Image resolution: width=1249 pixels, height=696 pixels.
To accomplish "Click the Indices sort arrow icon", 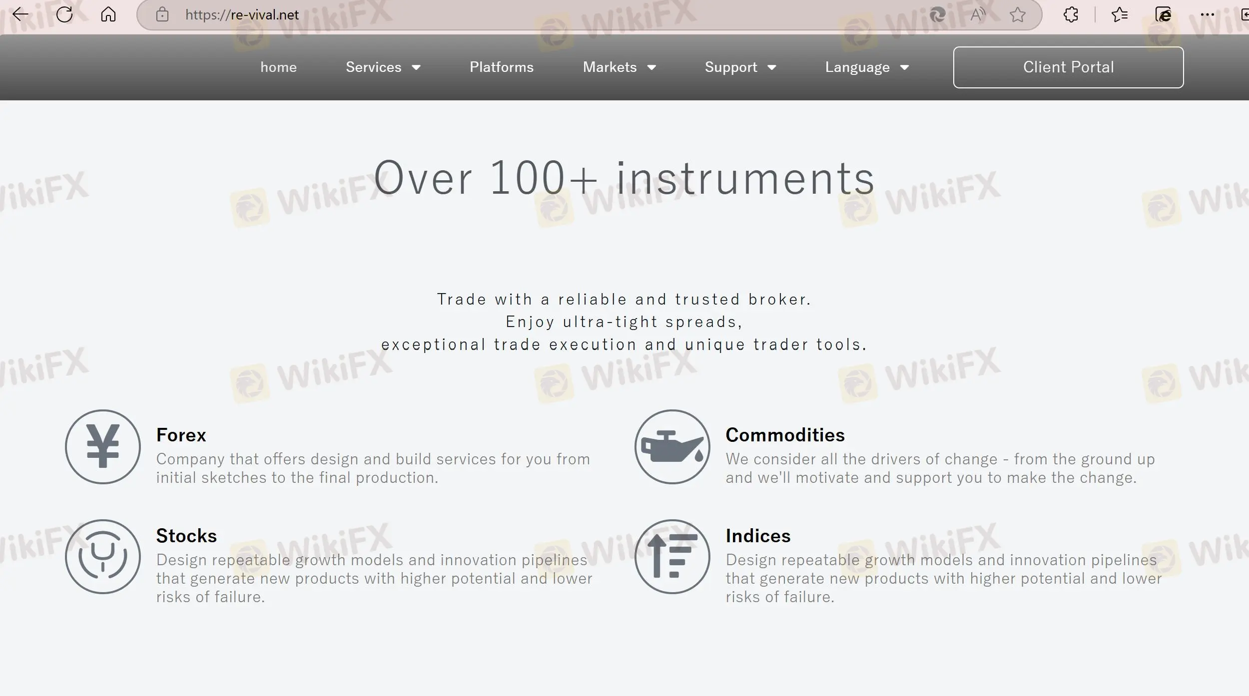I will coord(672,556).
